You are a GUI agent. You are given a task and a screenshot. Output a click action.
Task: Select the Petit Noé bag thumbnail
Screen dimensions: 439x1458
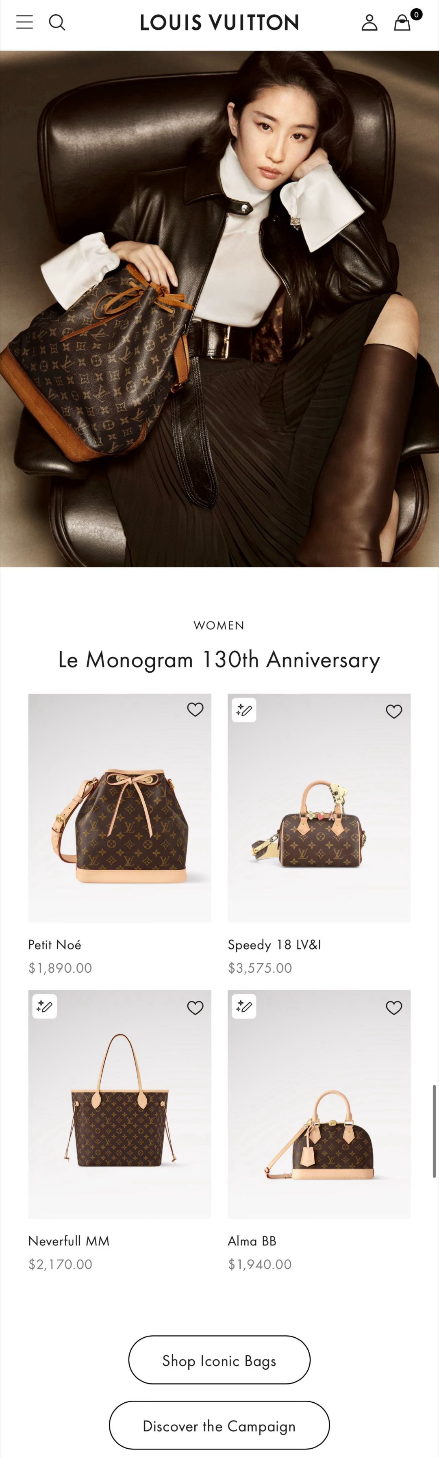(x=120, y=808)
